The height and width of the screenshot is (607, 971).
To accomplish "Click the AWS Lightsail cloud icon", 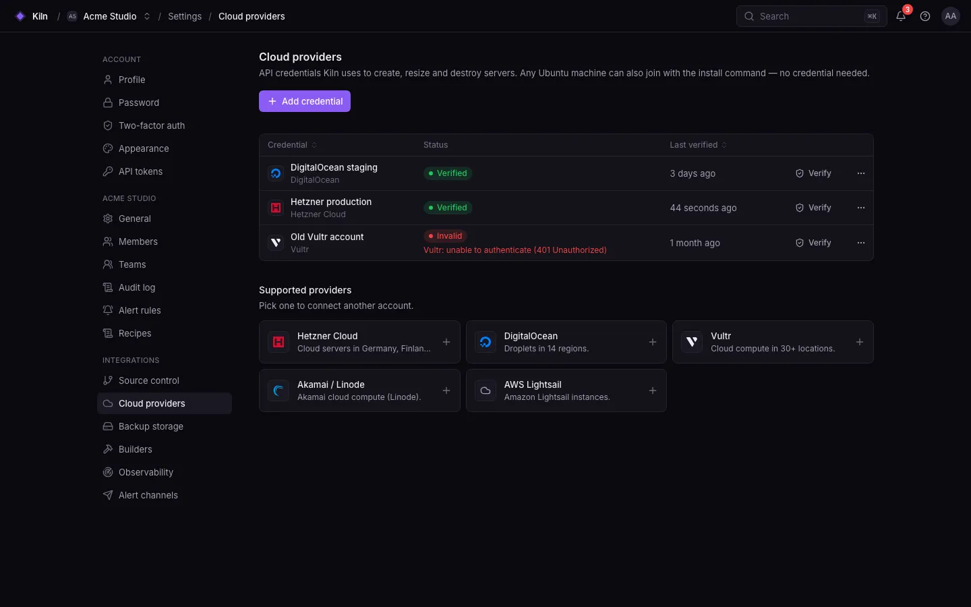I will (486, 391).
